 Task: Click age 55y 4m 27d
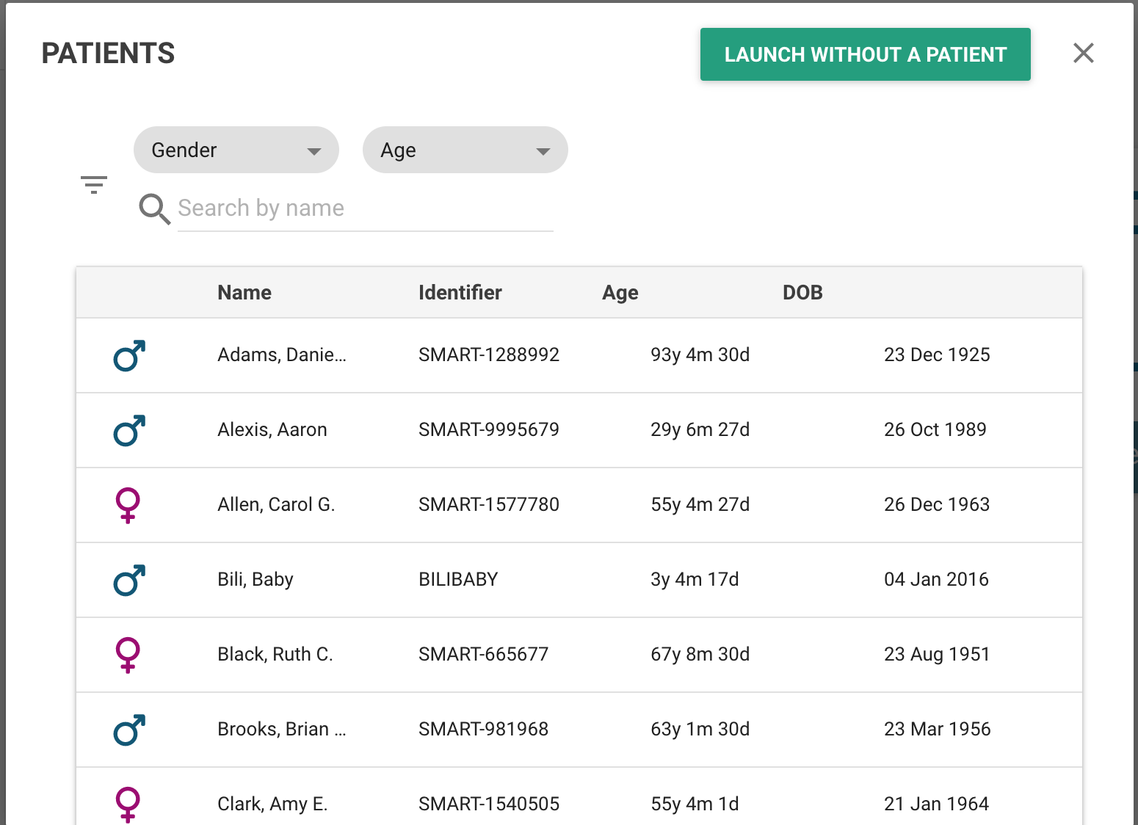700,505
